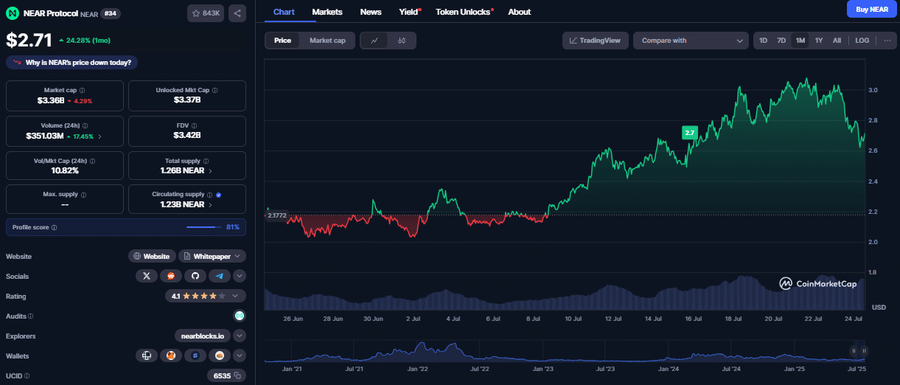This screenshot has width=900, height=385.
Task: Open the Market cap info tooltip icon
Action: (x=82, y=90)
